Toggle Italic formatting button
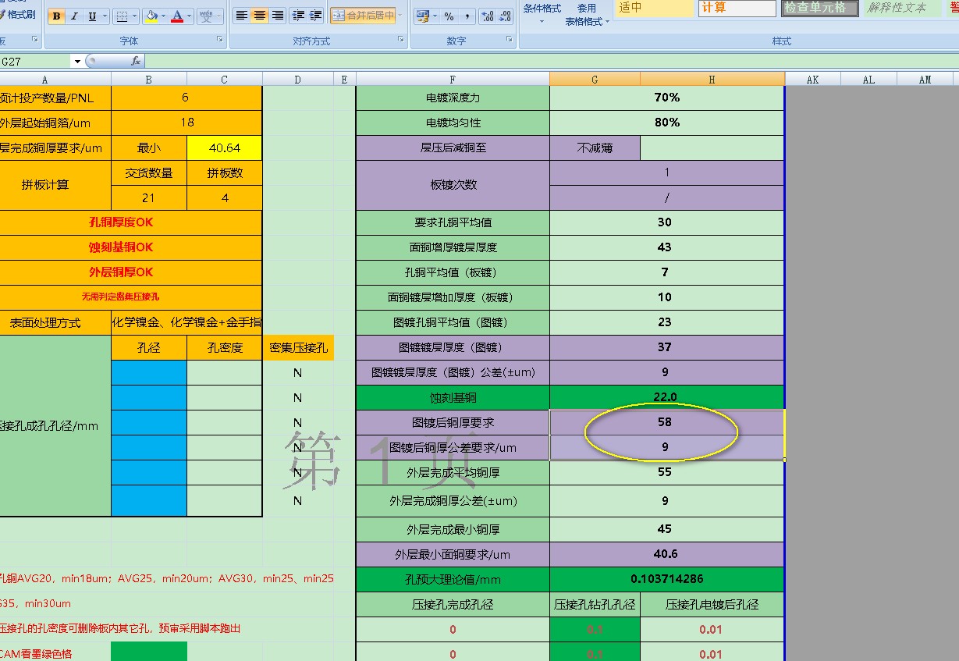Image resolution: width=959 pixels, height=661 pixels. (74, 16)
